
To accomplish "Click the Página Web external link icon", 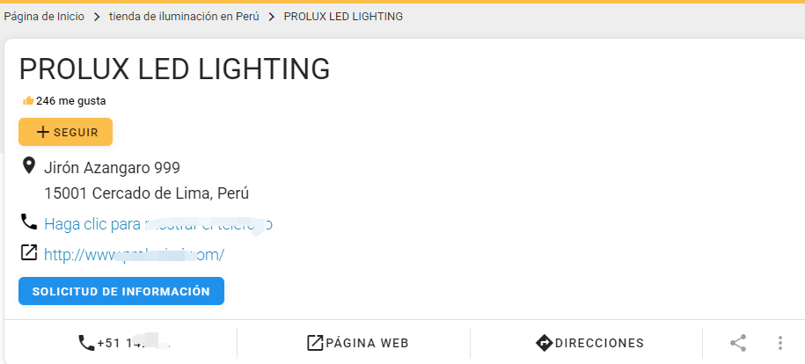I will click(x=315, y=343).
